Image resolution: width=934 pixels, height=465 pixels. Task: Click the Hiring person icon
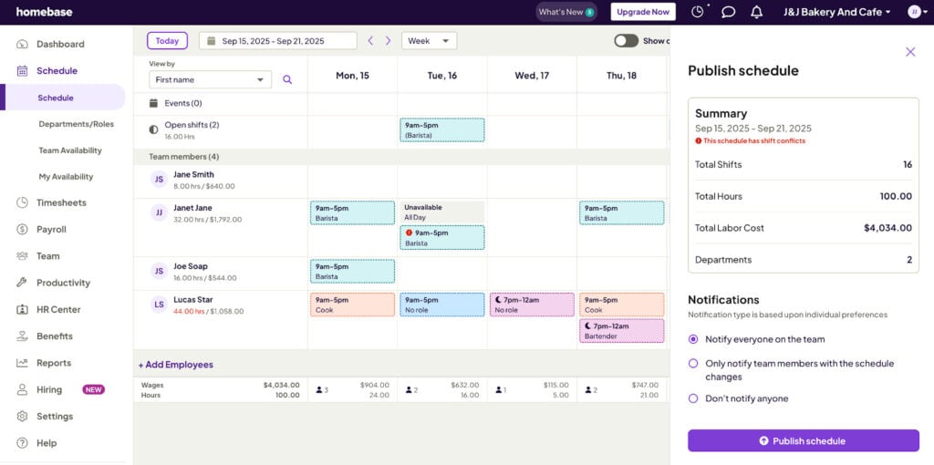point(22,389)
